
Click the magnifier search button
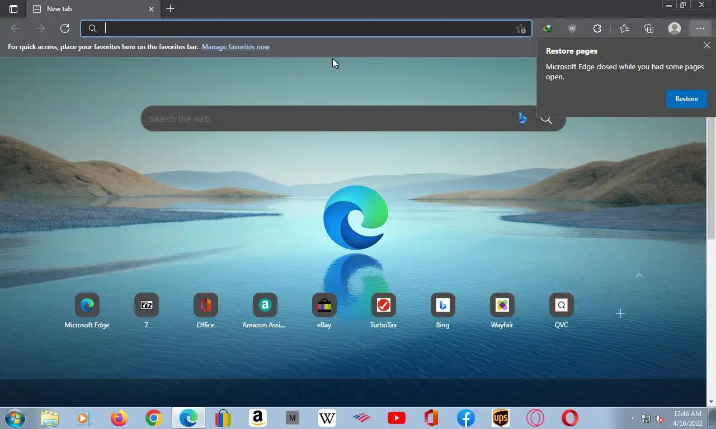coord(547,119)
